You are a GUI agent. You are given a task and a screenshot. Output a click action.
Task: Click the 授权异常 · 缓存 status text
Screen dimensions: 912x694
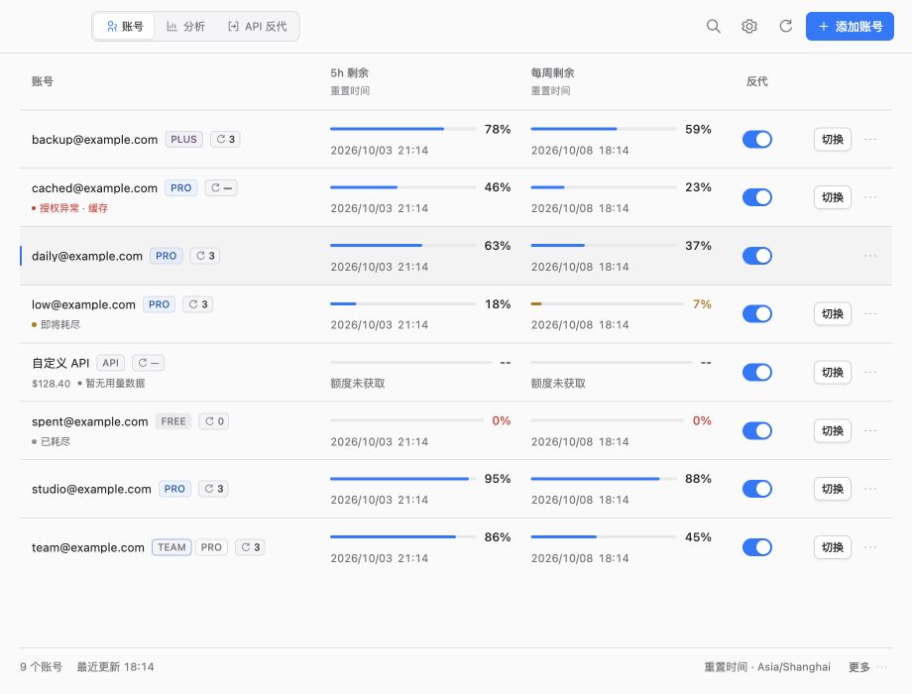click(x=74, y=207)
